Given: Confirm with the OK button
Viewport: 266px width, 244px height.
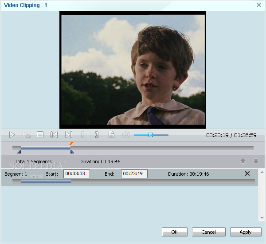Looking at the screenshot, I should (x=175, y=232).
